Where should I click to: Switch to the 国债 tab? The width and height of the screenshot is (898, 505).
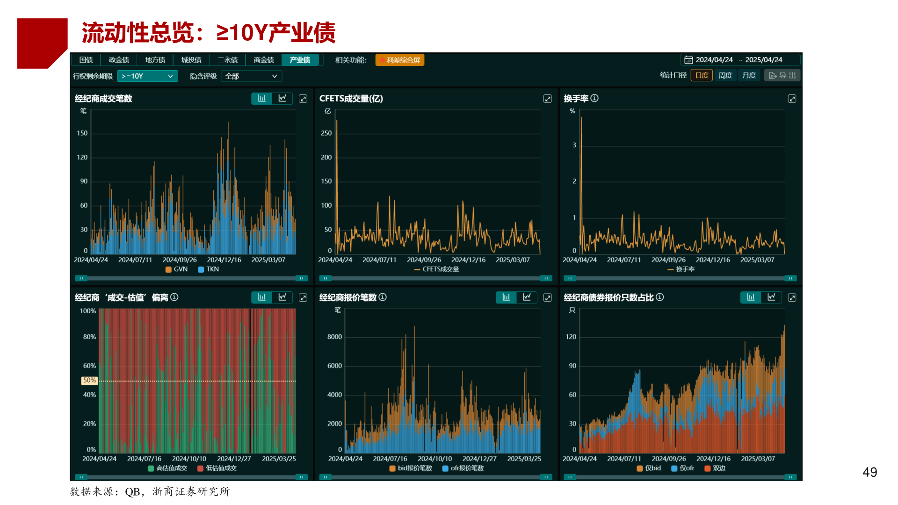(x=86, y=60)
